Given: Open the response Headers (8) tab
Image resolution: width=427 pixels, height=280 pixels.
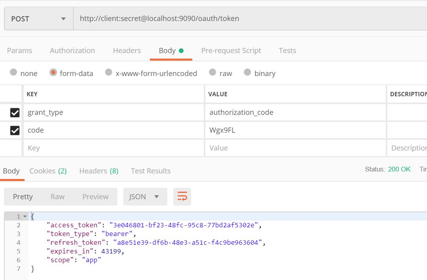Looking at the screenshot, I should coord(99,171).
